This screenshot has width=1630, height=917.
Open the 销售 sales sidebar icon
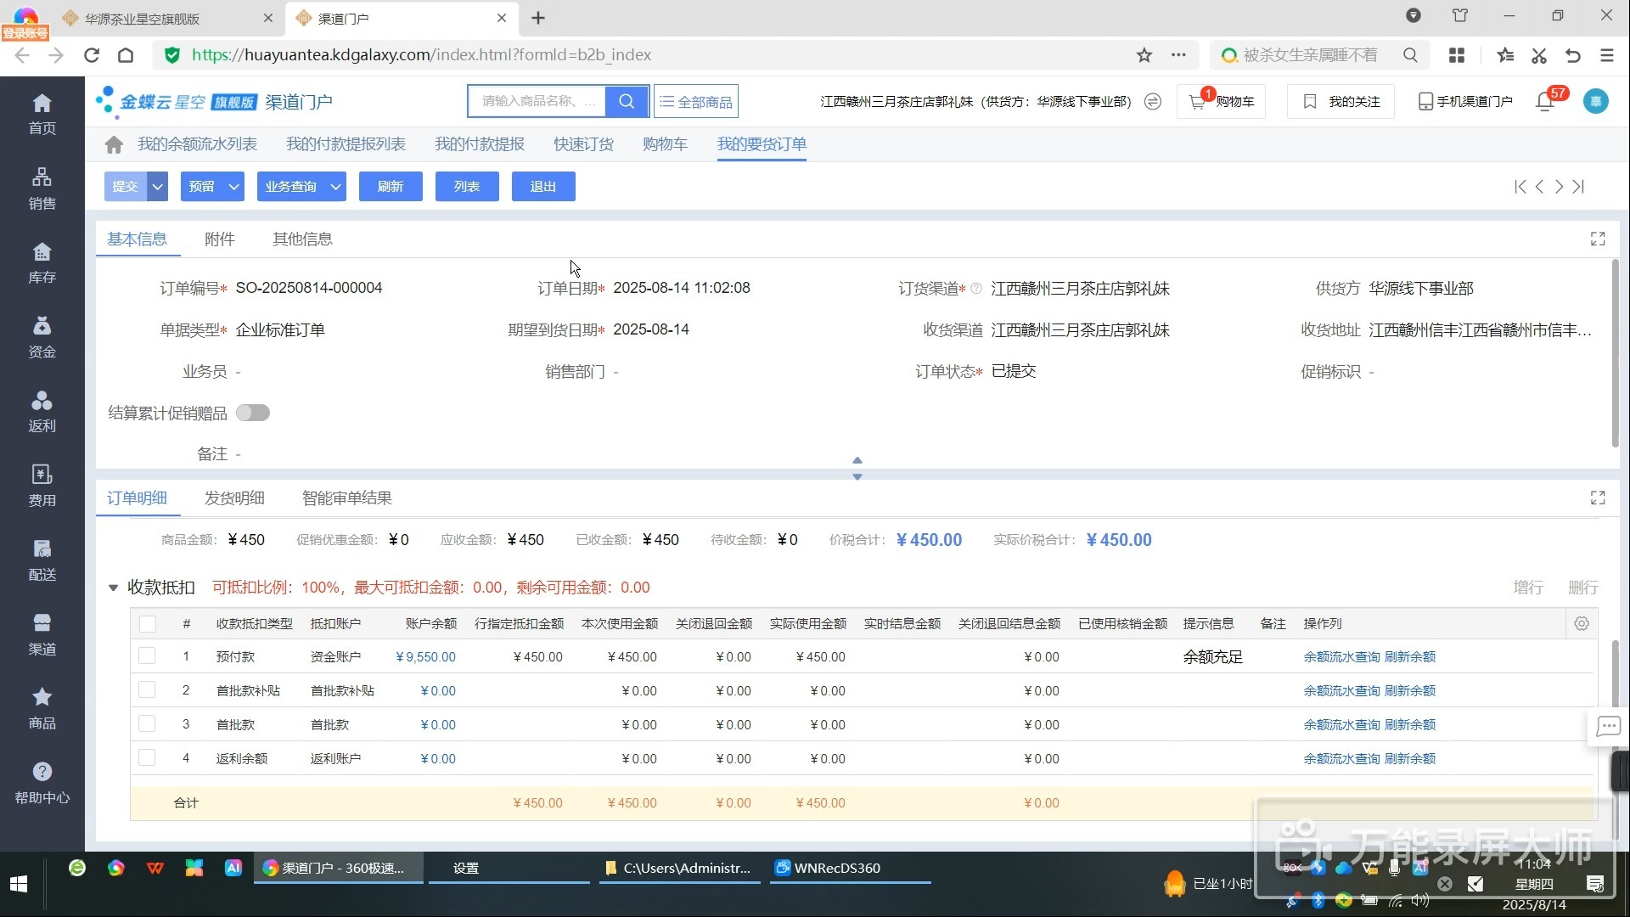(x=42, y=188)
